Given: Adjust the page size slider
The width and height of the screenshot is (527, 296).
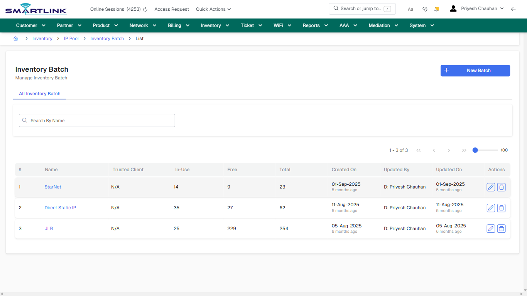Looking at the screenshot, I should tap(475, 150).
